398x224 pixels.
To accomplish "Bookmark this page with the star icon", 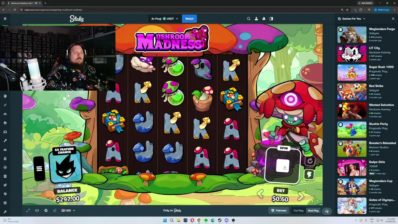I will pos(347,10).
